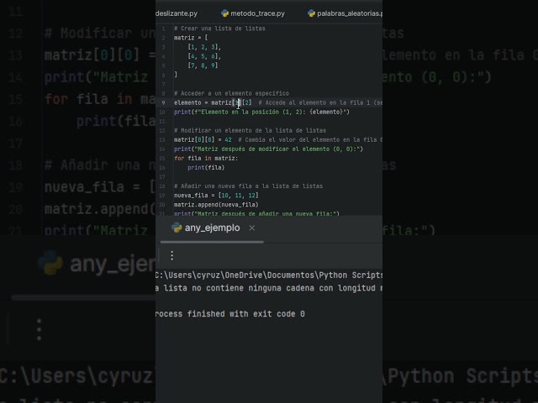Place cursor in 'elemento = matriz' on line 9
538x403 pixels.
point(203,102)
